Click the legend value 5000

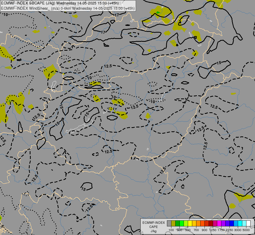click(x=246, y=230)
